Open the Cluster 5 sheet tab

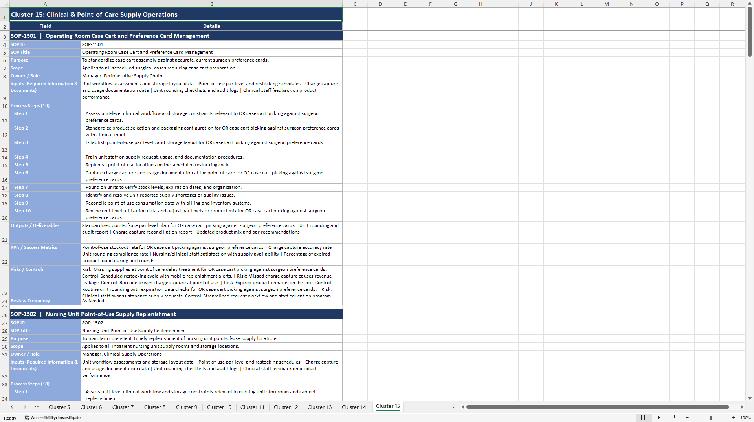click(59, 407)
